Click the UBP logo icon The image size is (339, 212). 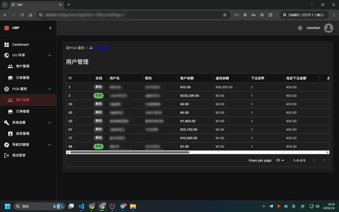[x=6, y=28]
